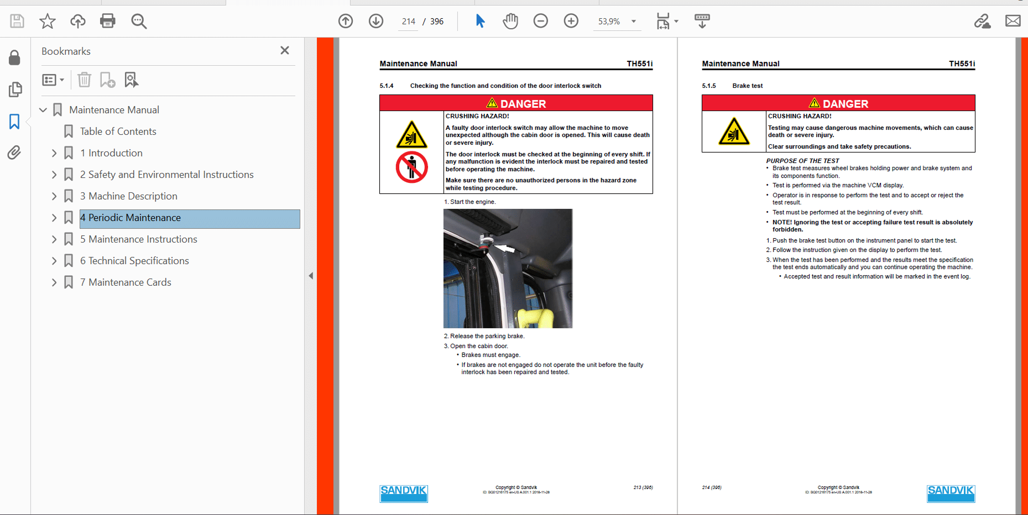Click the zoom percentage field
The image size is (1028, 515).
coord(609,22)
